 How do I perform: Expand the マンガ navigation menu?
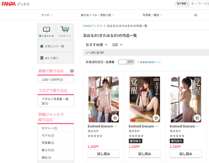click(x=47, y=15)
